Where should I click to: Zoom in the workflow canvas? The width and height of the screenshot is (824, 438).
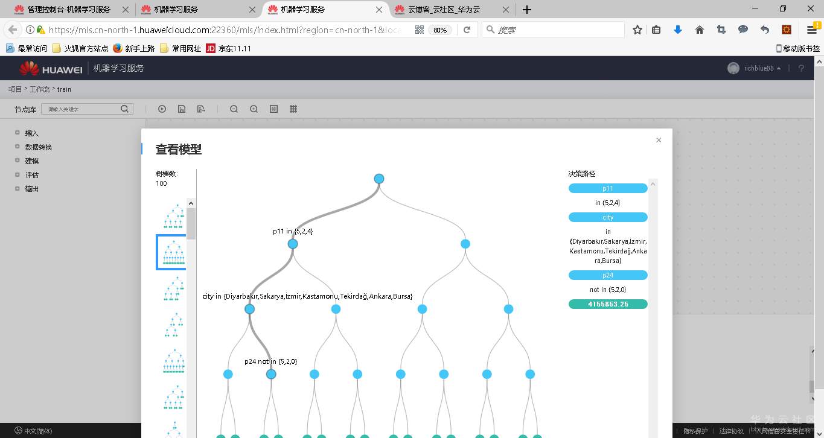[254, 109]
